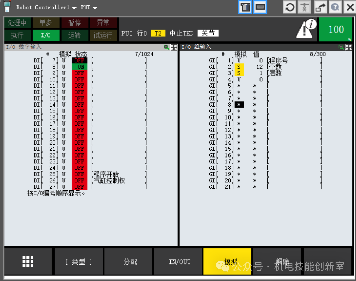Zoom the group input pane magnifier icon
Viewport: 356px width, 281px height.
tap(341, 47)
